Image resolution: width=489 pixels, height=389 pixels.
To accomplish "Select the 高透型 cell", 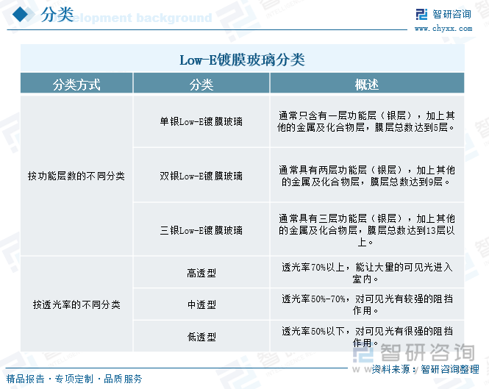I will pyautogui.click(x=201, y=273).
